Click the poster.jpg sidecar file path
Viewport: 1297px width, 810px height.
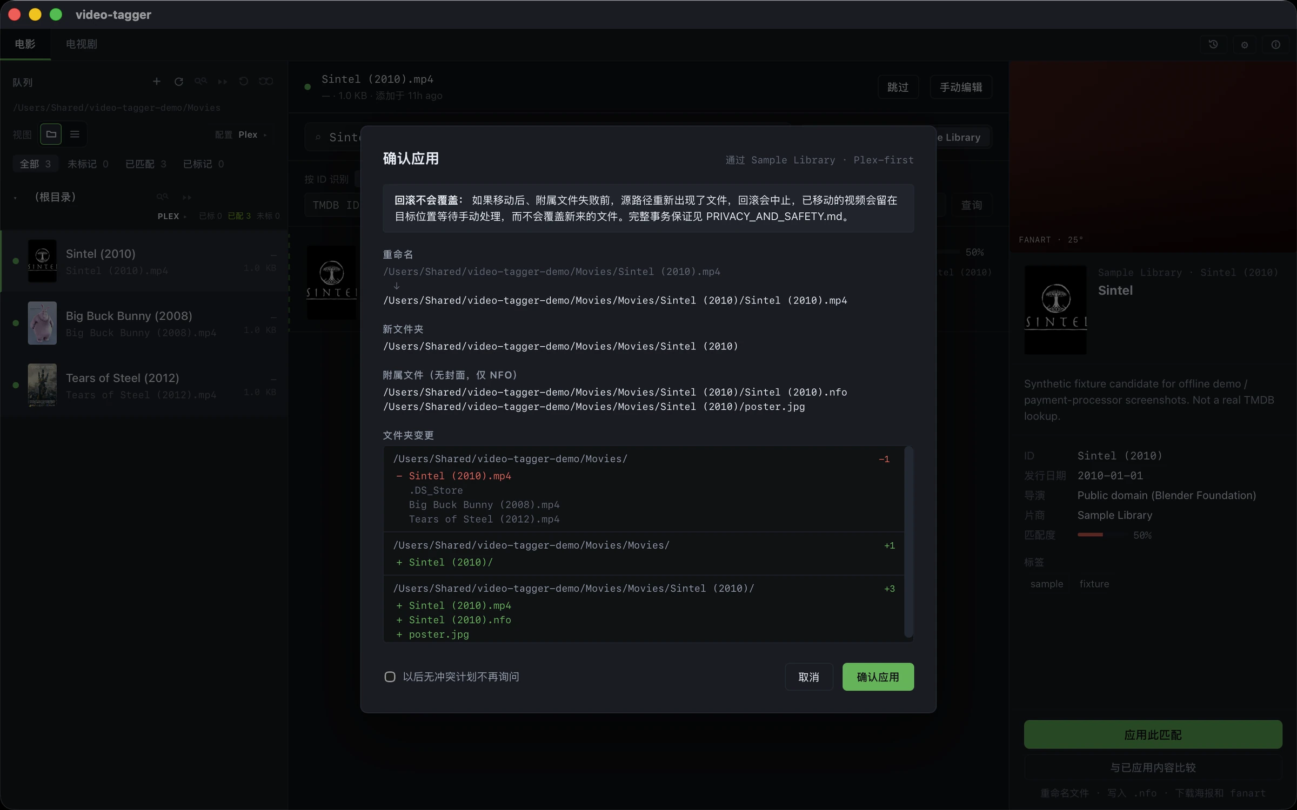tap(594, 407)
